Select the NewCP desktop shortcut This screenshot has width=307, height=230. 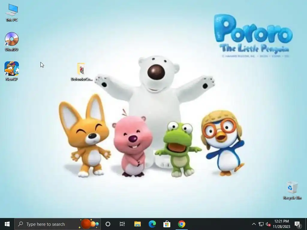[x=12, y=71]
